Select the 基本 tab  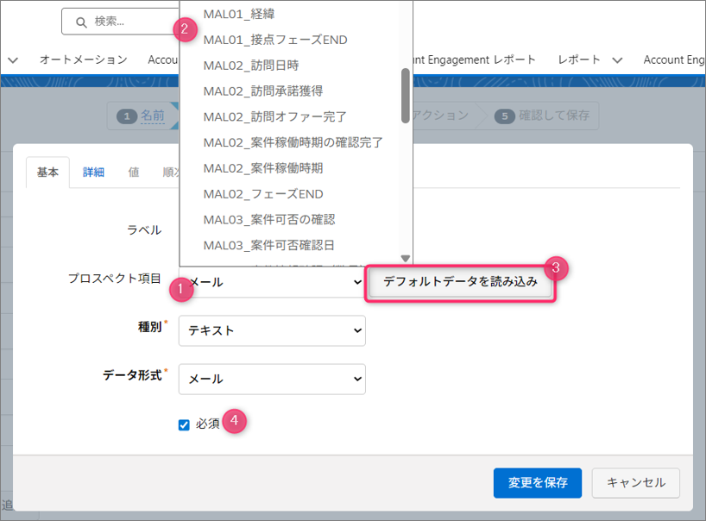(47, 172)
